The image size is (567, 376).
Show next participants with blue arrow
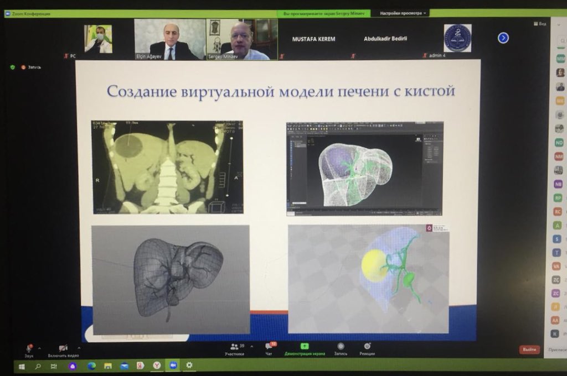pyautogui.click(x=503, y=38)
